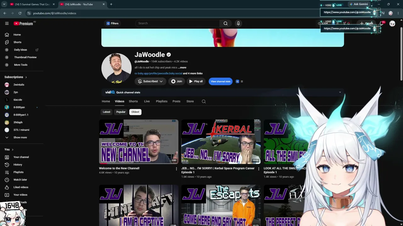The width and height of the screenshot is (403, 226).
Task: Click the Chrome profile avatar in toolbar
Action: pyautogui.click(x=391, y=13)
